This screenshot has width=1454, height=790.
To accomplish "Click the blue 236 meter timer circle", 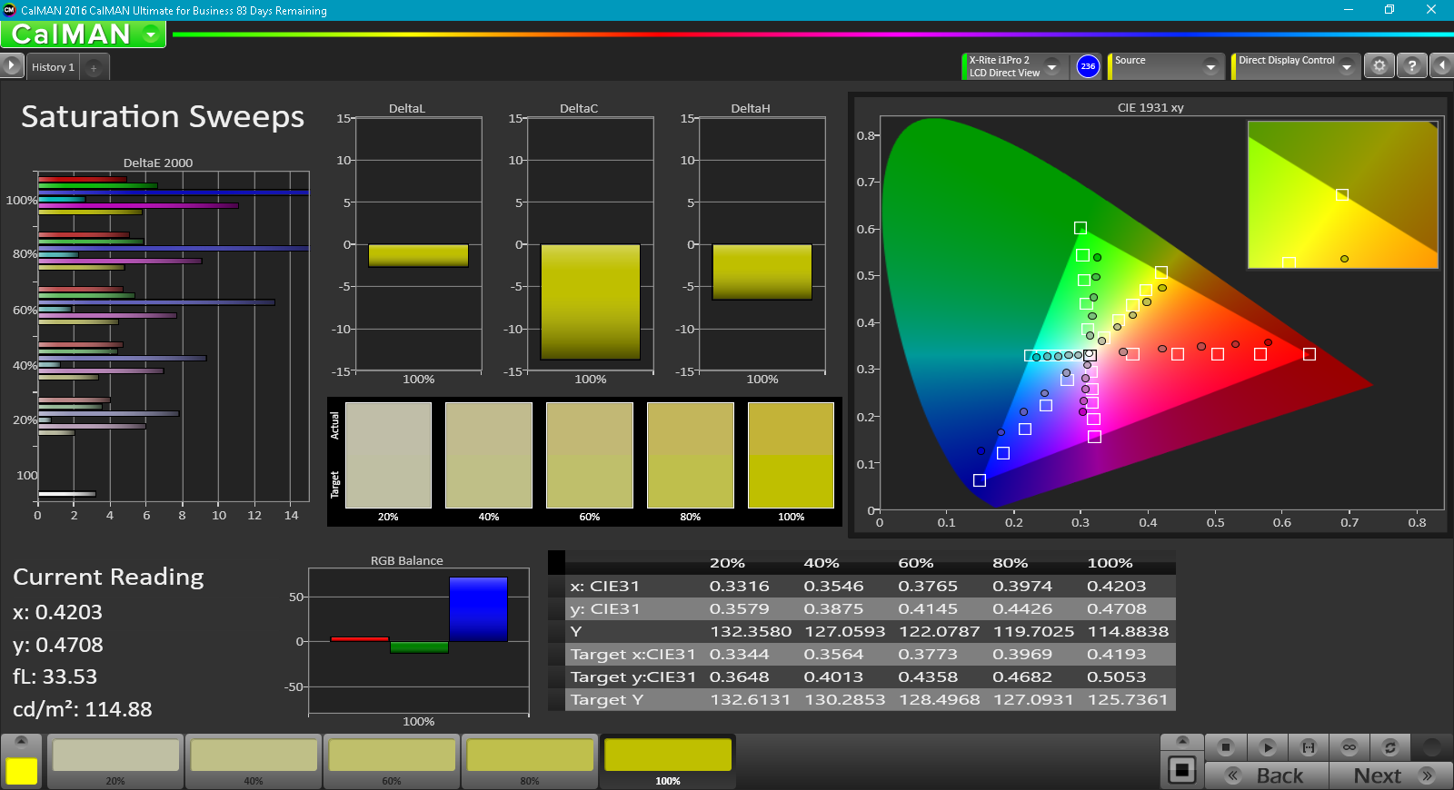I will click(x=1088, y=66).
